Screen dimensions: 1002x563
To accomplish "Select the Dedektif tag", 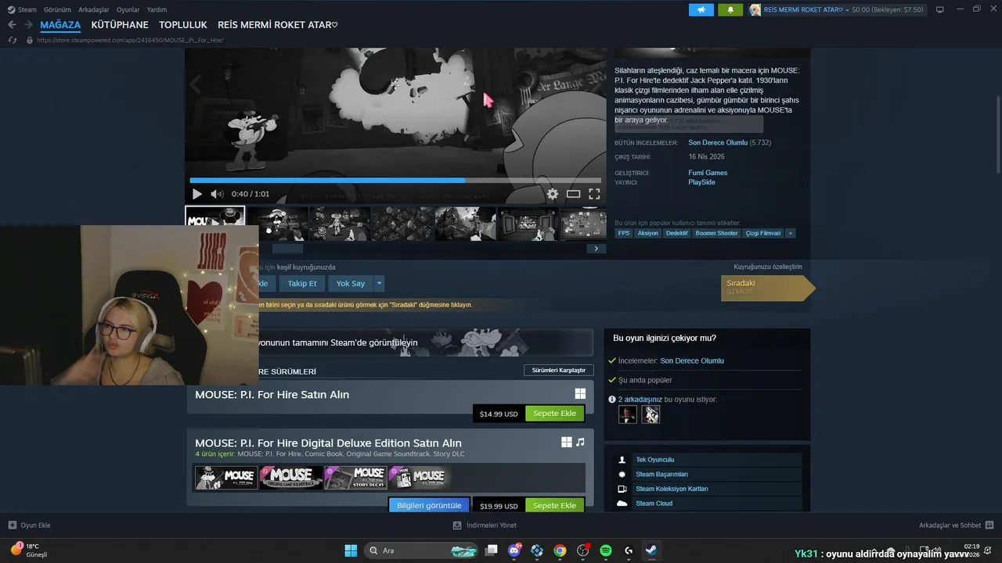I will 677,233.
